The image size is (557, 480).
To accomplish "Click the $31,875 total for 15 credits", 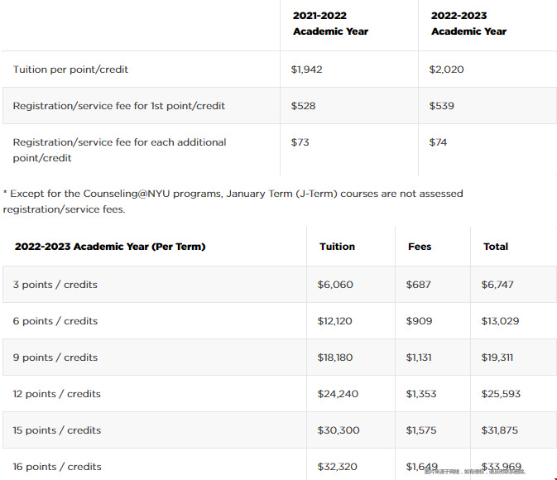I will click(499, 430).
